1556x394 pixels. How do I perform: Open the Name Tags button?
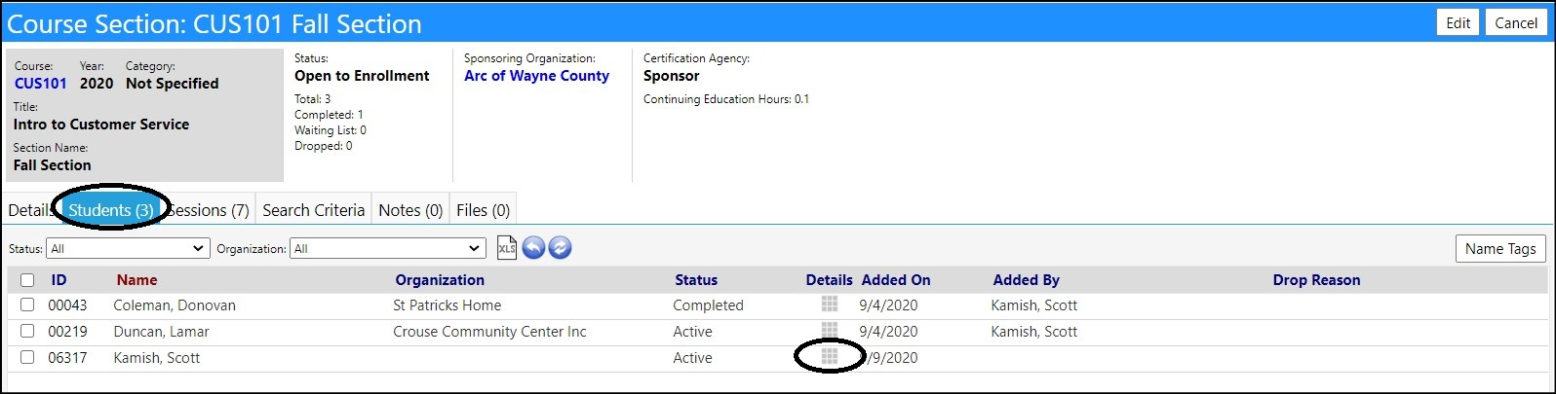tap(1500, 249)
